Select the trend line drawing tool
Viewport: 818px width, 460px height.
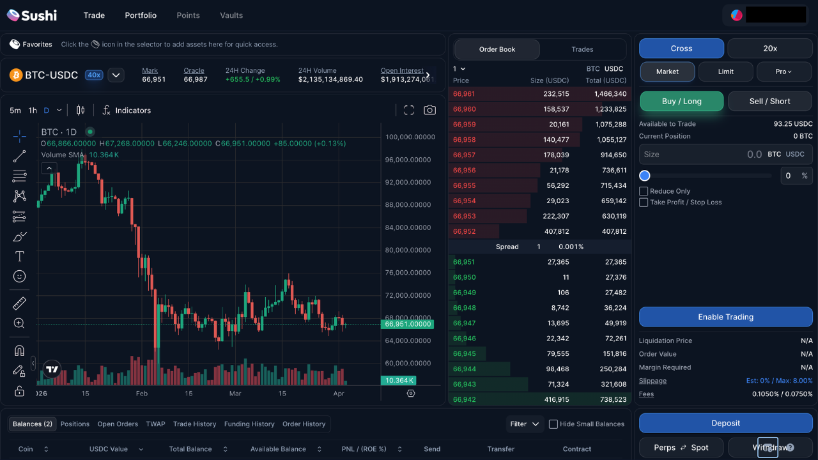[x=19, y=156]
